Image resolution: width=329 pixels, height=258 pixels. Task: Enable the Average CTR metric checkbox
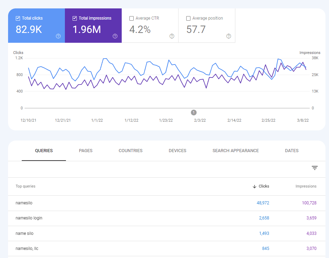pyautogui.click(x=132, y=18)
